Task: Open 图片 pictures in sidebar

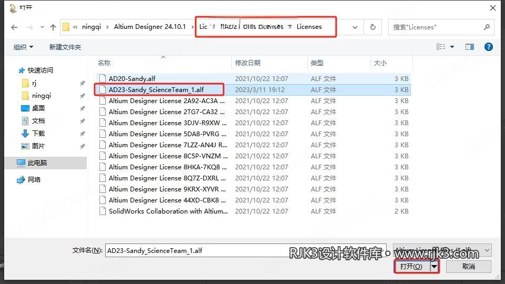Action: point(38,146)
